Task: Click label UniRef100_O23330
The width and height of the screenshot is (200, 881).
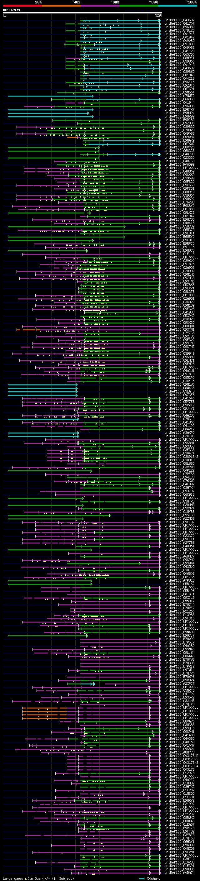Action: [x=179, y=158]
